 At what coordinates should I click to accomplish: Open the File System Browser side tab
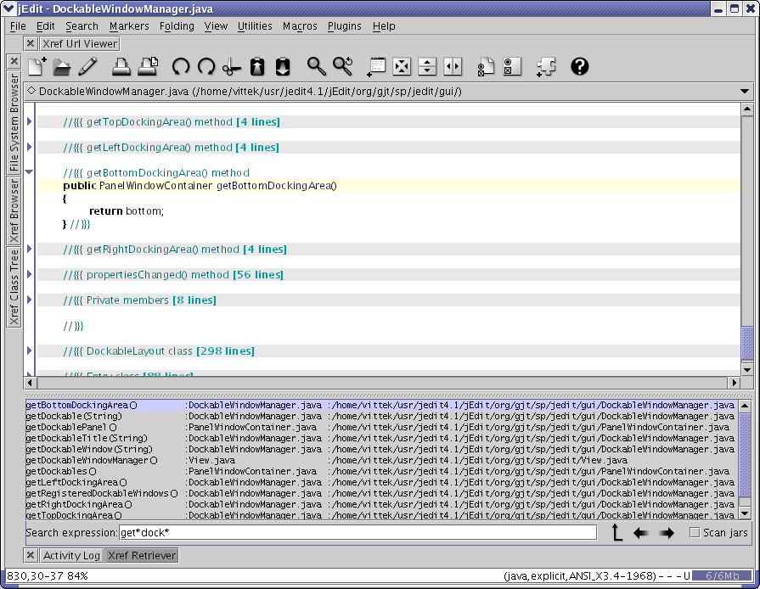pyautogui.click(x=14, y=122)
